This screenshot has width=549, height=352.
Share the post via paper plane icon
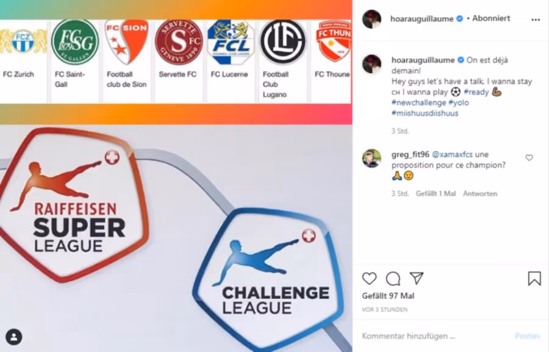click(417, 278)
